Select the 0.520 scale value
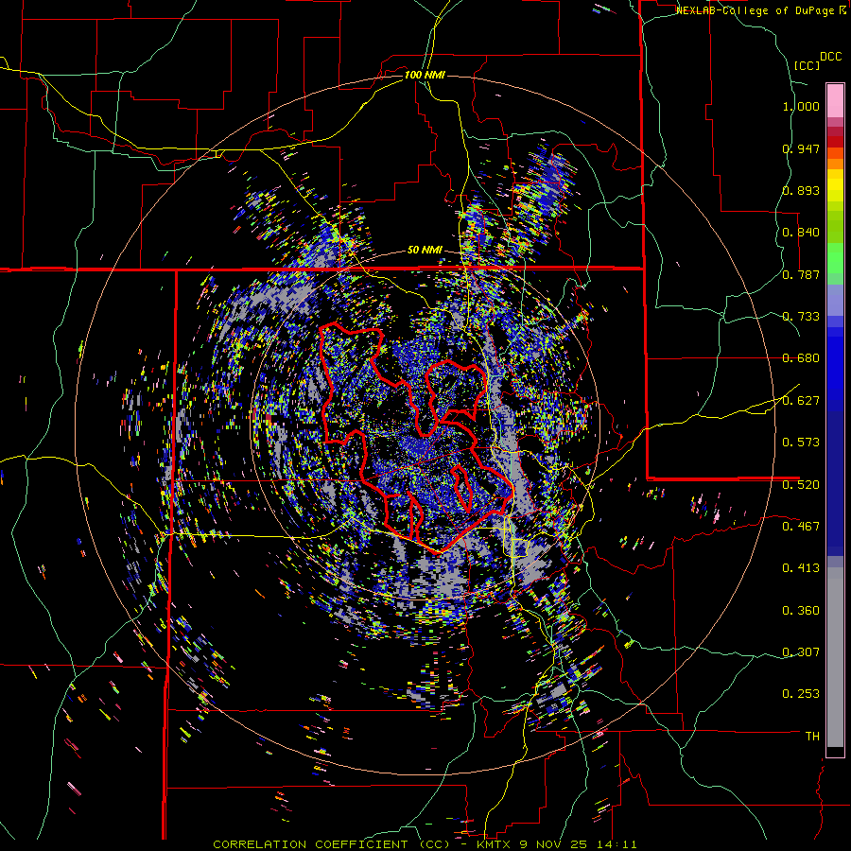This screenshot has width=851, height=851. point(801,485)
